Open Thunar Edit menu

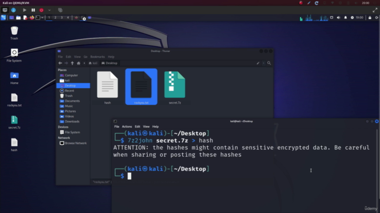(x=68, y=57)
